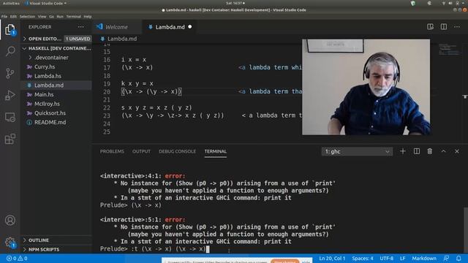The image size is (468, 263).
Task: Open Accounts menu icon
Action: [10, 220]
